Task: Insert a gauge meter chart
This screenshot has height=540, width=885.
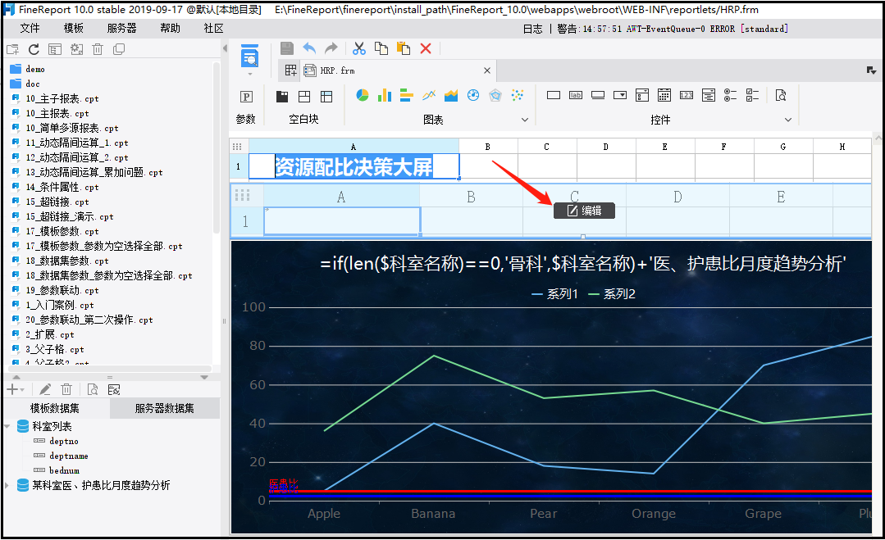Action: [473, 95]
